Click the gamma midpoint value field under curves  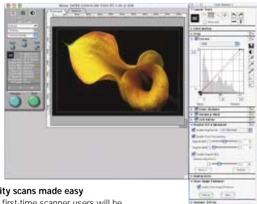tap(221, 99)
